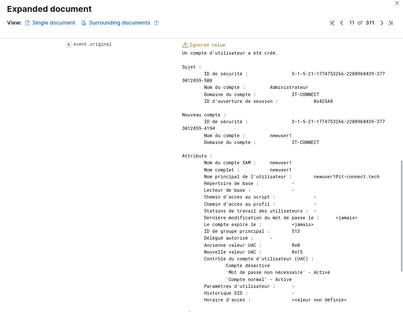Click total documents count 311
Image resolution: width=403 pixels, height=312 pixels.
click(370, 23)
